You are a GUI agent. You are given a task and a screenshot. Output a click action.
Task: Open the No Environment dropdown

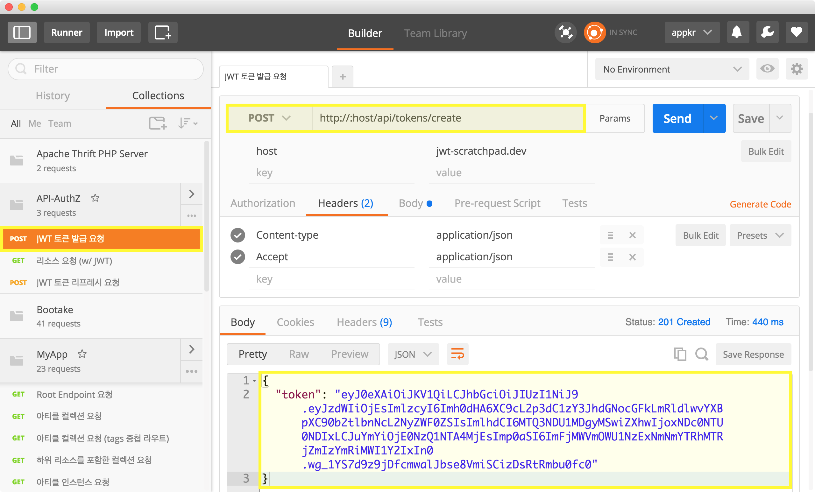coord(671,69)
